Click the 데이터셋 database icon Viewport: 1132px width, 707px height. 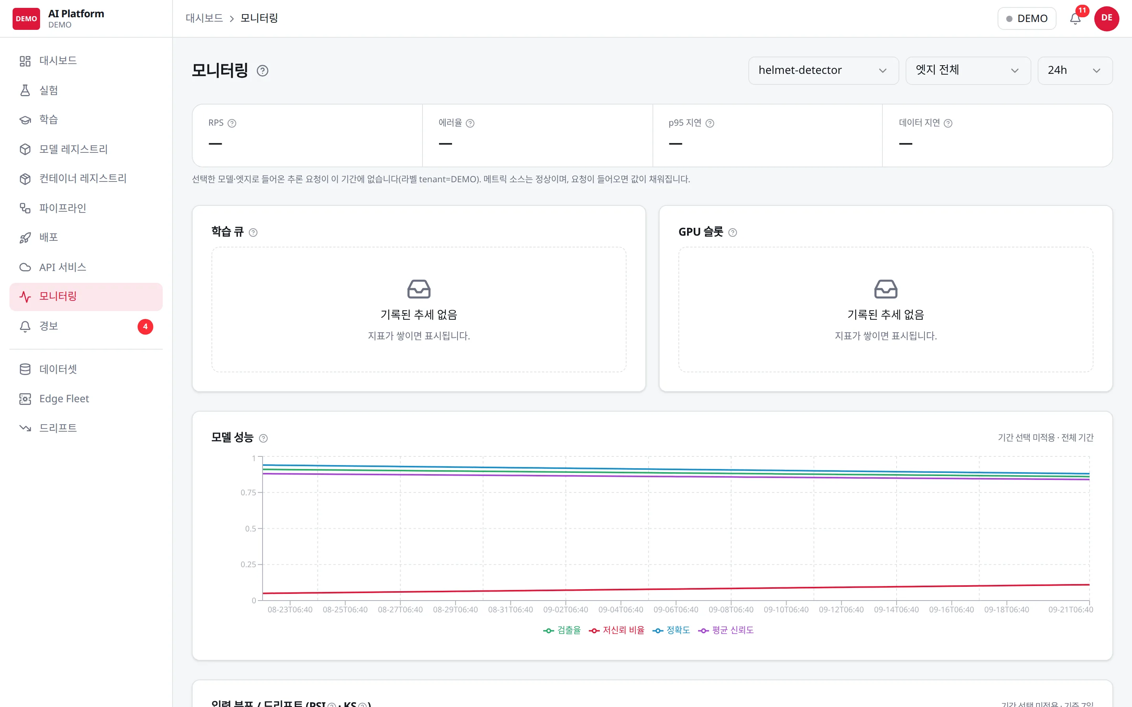pyautogui.click(x=25, y=369)
